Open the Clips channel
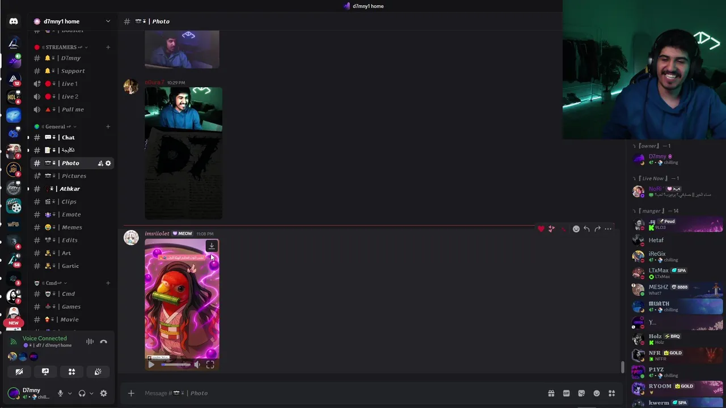This screenshot has width=726, height=408. coord(72,202)
